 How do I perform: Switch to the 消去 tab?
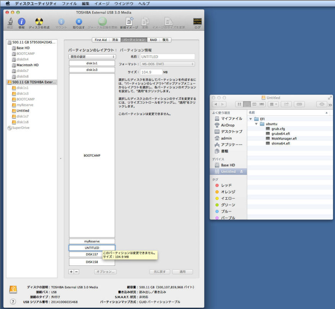coord(115,40)
